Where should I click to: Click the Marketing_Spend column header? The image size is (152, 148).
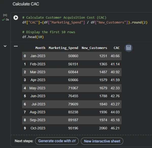pos(63,48)
